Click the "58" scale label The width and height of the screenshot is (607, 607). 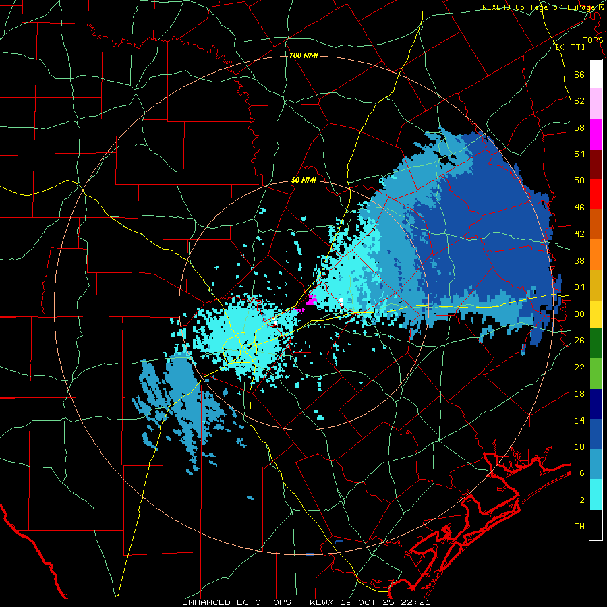coord(579,127)
